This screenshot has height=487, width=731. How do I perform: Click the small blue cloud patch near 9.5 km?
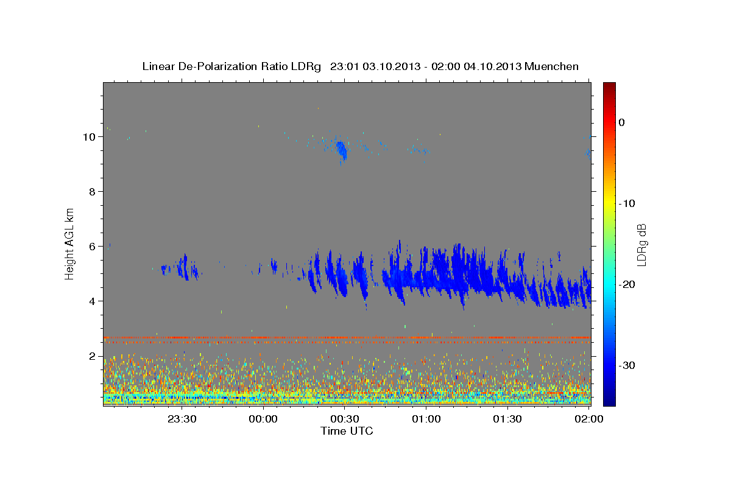[341, 150]
